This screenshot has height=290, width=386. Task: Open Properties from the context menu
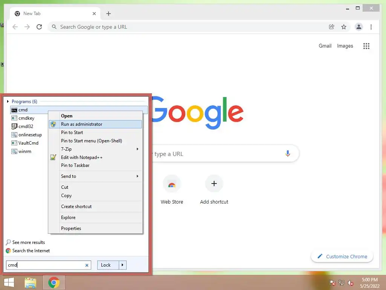(95, 228)
